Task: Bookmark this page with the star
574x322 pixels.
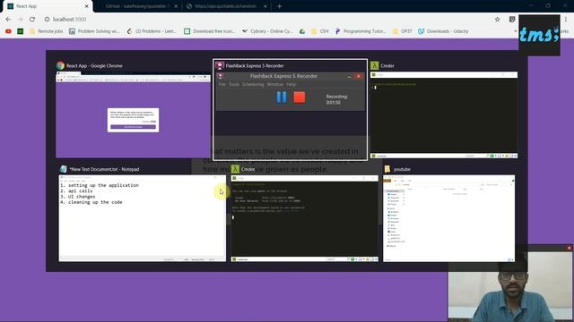Action: [497, 20]
